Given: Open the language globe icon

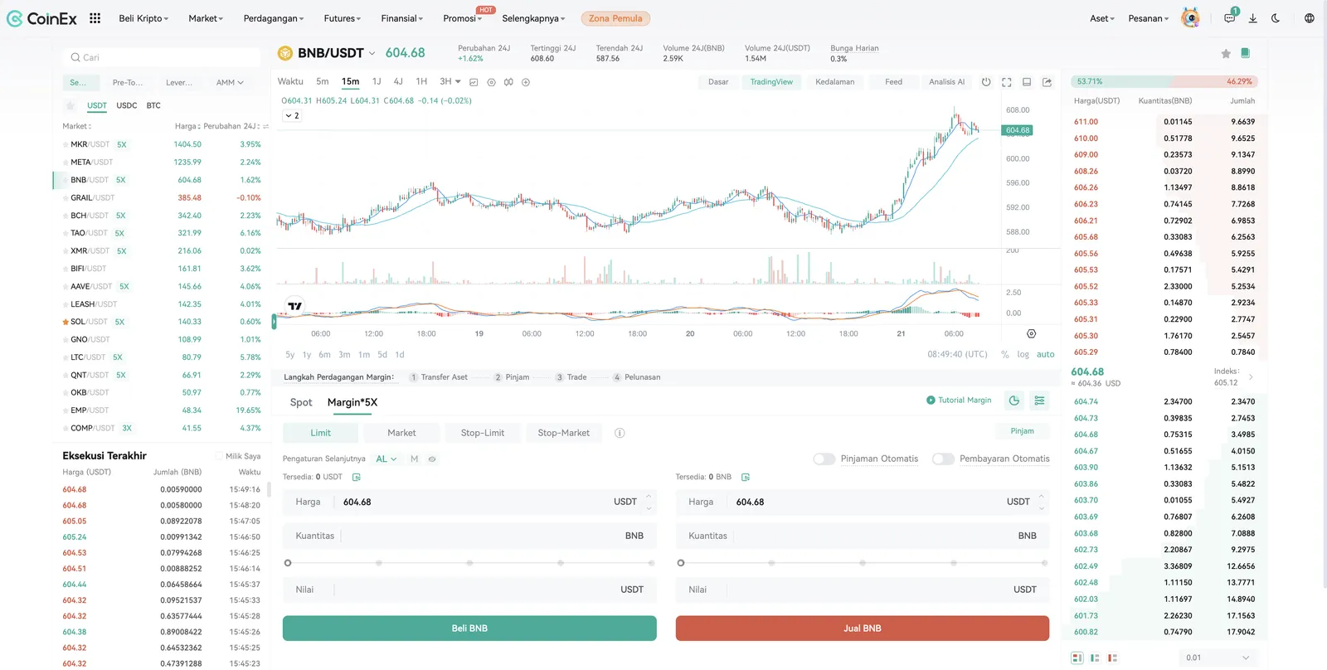Looking at the screenshot, I should tap(1310, 18).
